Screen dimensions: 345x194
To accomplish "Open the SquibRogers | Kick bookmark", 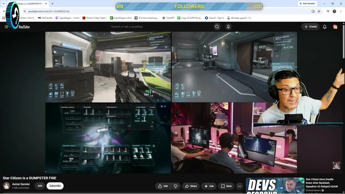I will [121, 18].
